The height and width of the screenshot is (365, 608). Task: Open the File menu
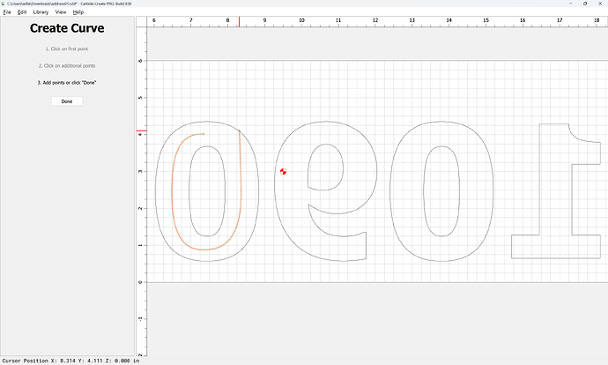point(5,12)
